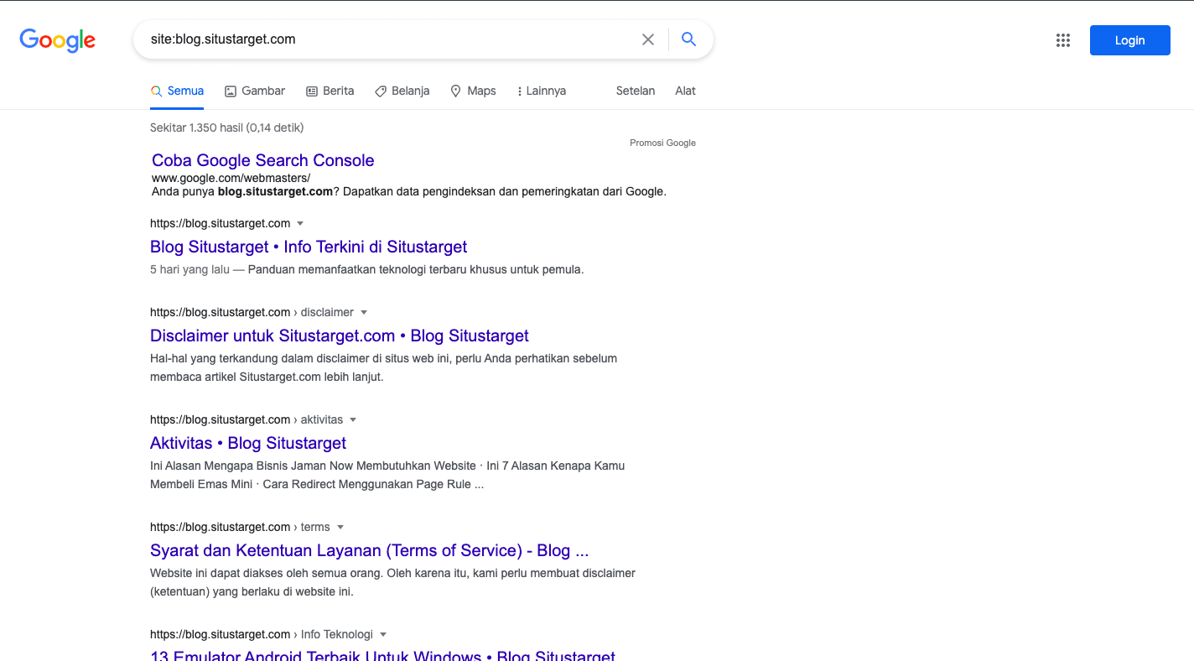Clear the search query with the X icon
The height and width of the screenshot is (661, 1194).
point(648,39)
